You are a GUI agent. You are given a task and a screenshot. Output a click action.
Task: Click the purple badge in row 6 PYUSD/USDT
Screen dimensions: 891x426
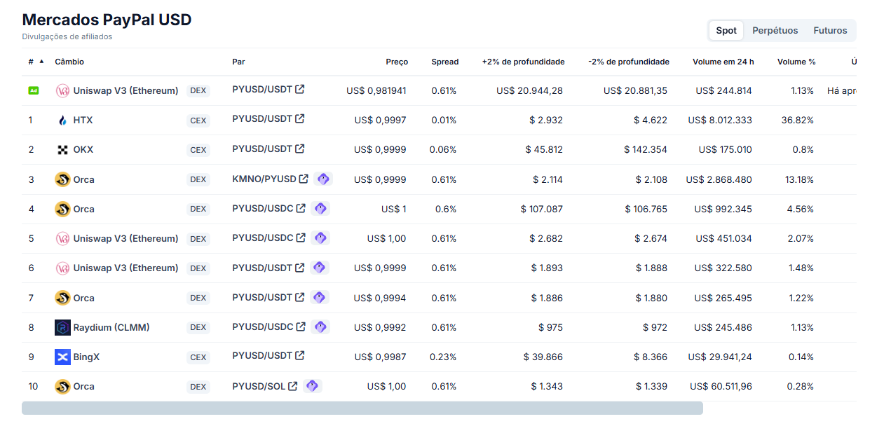[319, 267]
